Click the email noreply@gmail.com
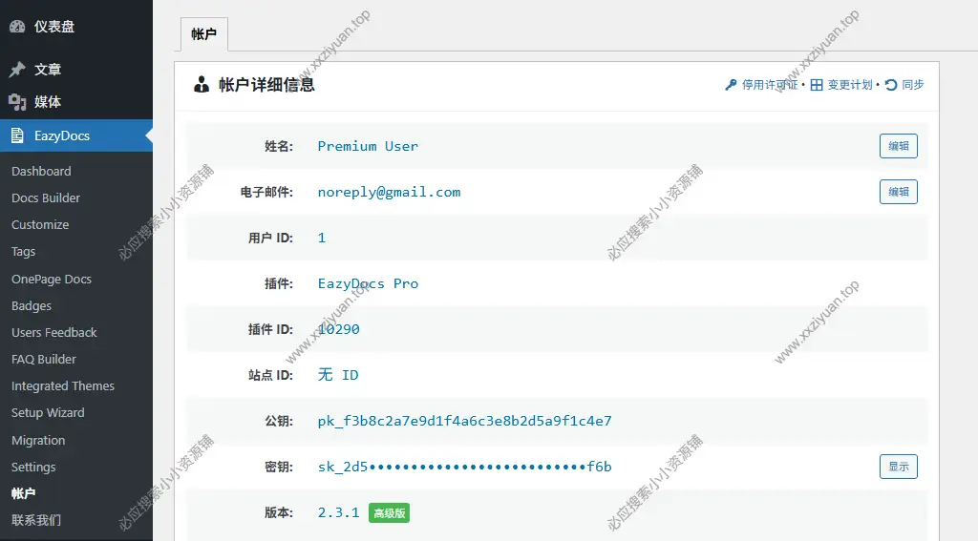This screenshot has height=541, width=978. (x=389, y=192)
